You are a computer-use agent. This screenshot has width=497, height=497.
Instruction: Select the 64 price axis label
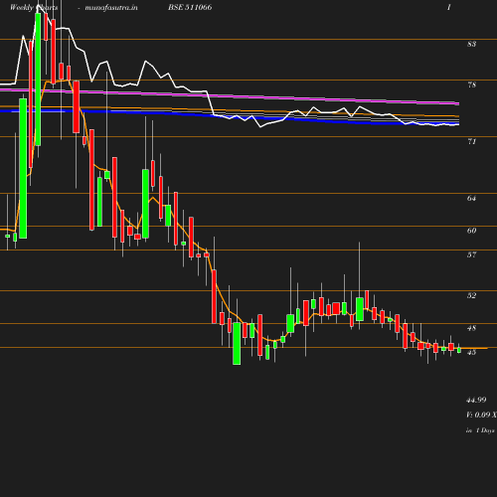click(472, 199)
